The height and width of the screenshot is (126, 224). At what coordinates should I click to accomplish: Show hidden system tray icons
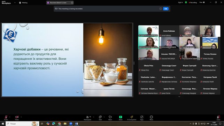click(x=191, y=124)
